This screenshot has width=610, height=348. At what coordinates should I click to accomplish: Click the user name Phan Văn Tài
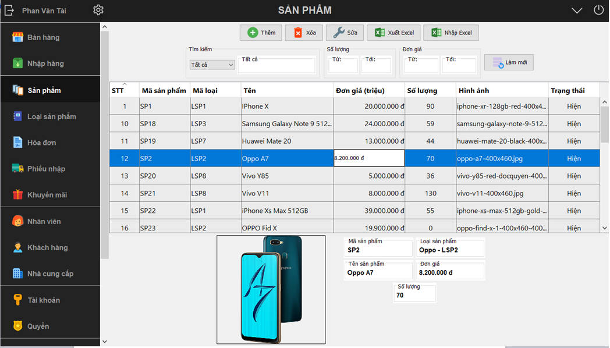tap(44, 11)
